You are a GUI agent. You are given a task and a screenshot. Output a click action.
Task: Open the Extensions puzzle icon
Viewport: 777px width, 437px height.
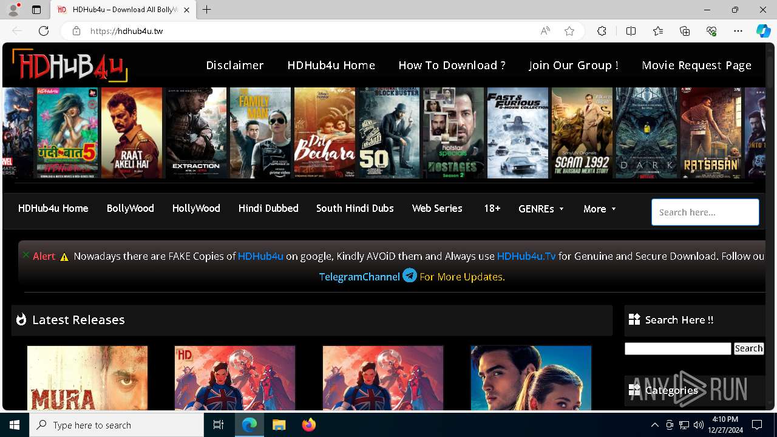click(602, 31)
